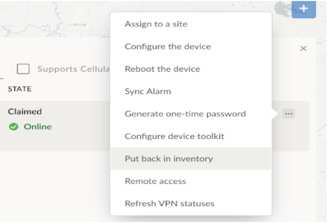This screenshot has height=224, width=328.
Task: Click the STATE column header
Action: click(x=20, y=89)
